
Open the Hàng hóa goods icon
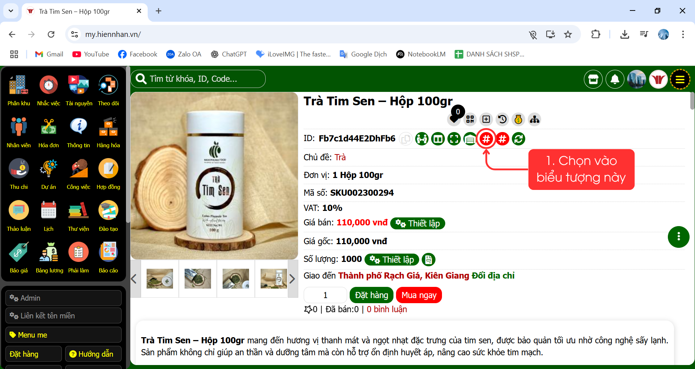[108, 127]
